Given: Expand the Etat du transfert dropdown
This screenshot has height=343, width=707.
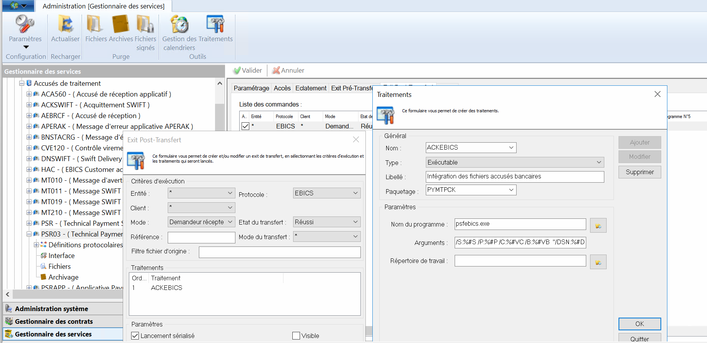Looking at the screenshot, I should 327,222.
